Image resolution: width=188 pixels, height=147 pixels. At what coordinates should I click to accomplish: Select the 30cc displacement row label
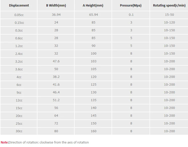click(19, 131)
